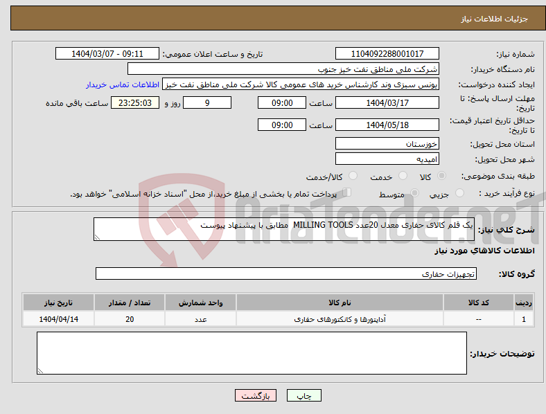This screenshot has width=546, height=414.
Task: Click the price validity time 09:00 field
Action: tap(282, 125)
